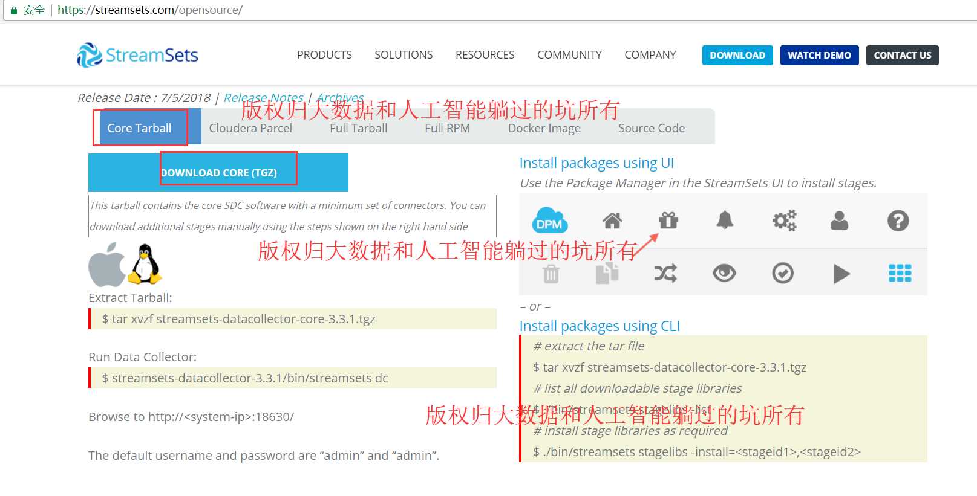Click the trash delete icon
The image size is (977, 496).
pos(551,274)
